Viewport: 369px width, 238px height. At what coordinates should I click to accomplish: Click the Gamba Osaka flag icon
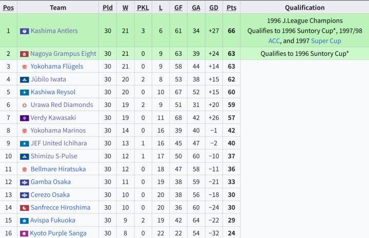pyautogui.click(x=25, y=182)
